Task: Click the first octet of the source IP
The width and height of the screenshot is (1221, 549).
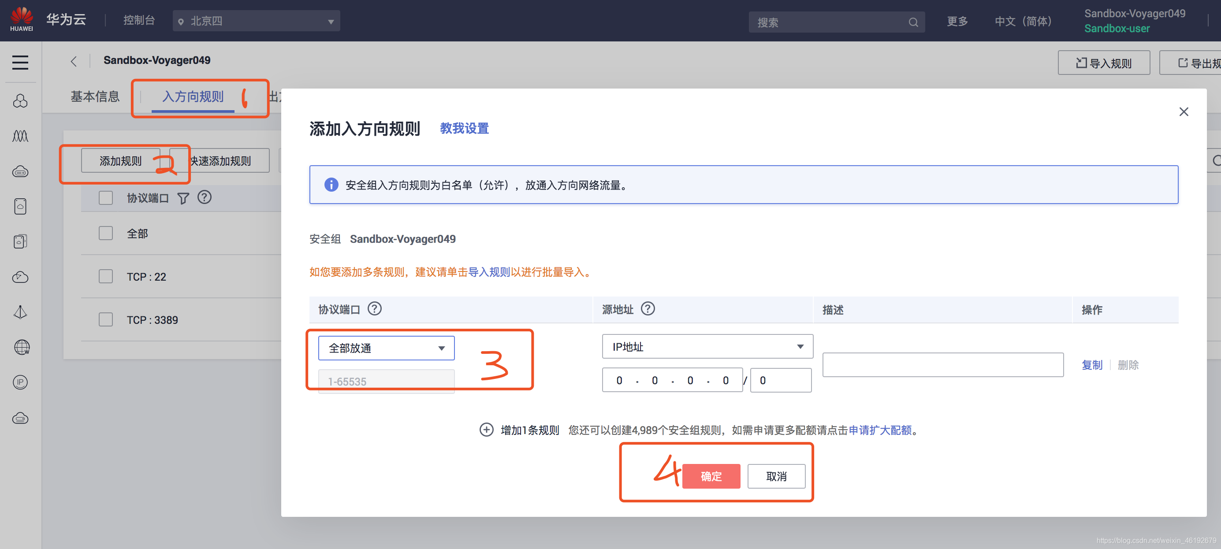Action: pyautogui.click(x=619, y=380)
